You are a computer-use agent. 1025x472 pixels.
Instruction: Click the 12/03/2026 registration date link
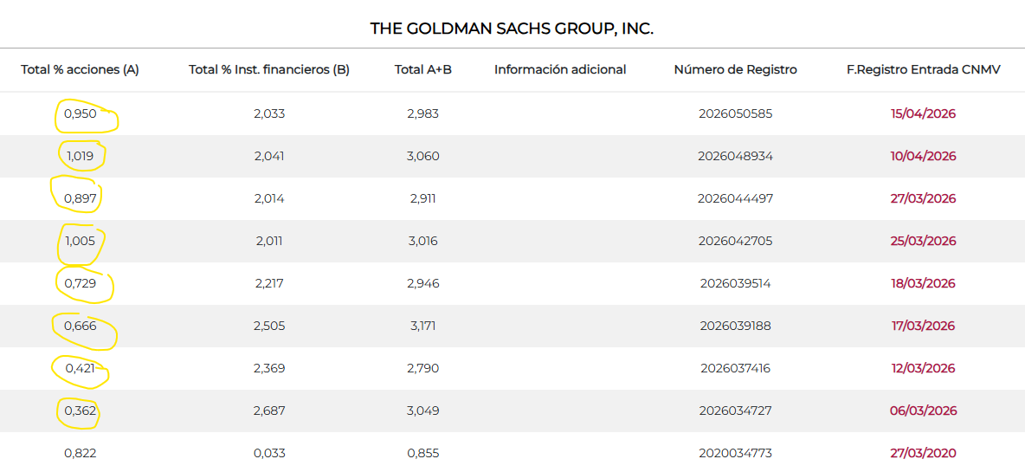point(923,368)
